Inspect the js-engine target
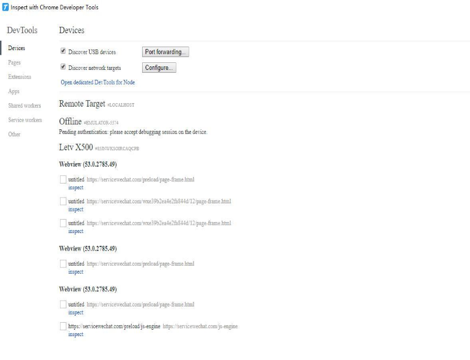This screenshot has width=470, height=360. pyautogui.click(x=76, y=334)
